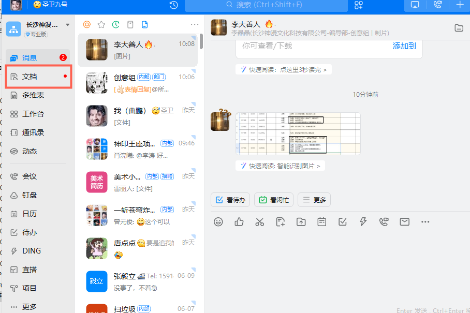Open chat list more options (three dots)
The width and height of the screenshot is (470, 313).
point(195,24)
